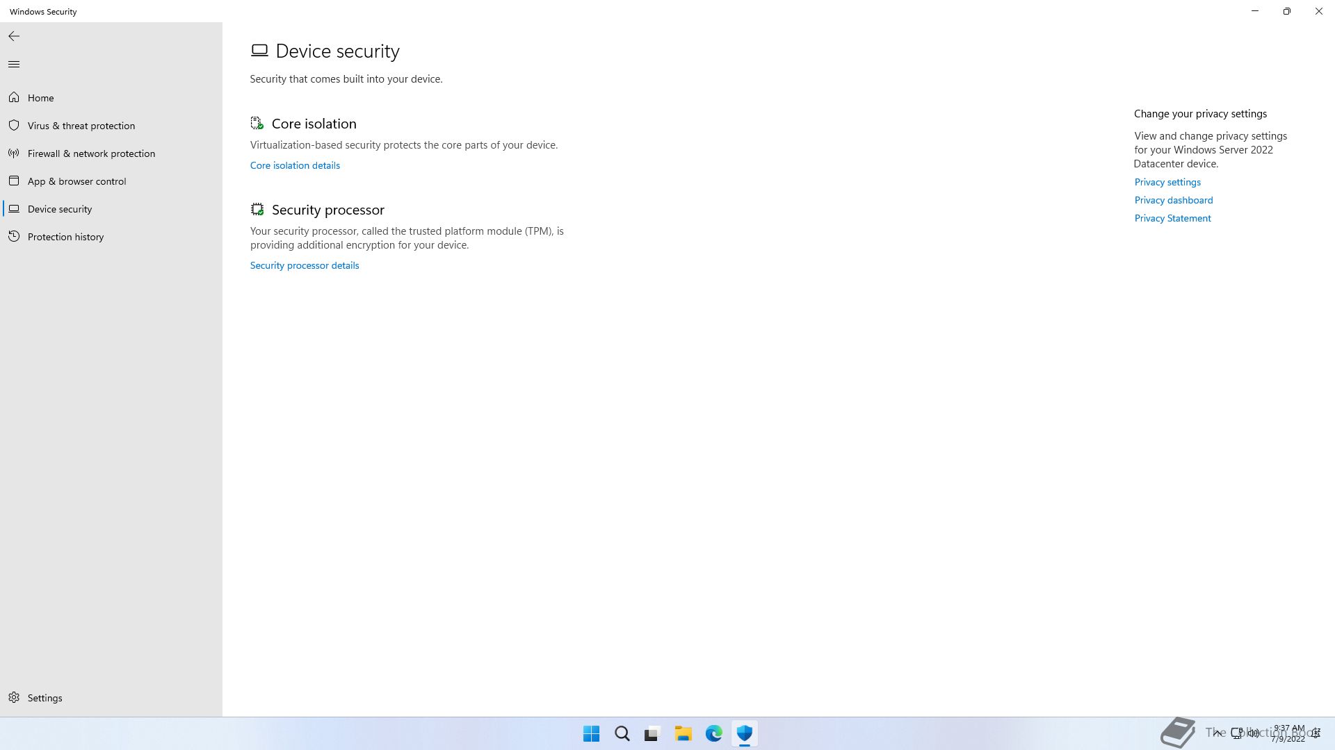Open notification bell in system tray
The height and width of the screenshot is (750, 1335).
click(x=1316, y=733)
